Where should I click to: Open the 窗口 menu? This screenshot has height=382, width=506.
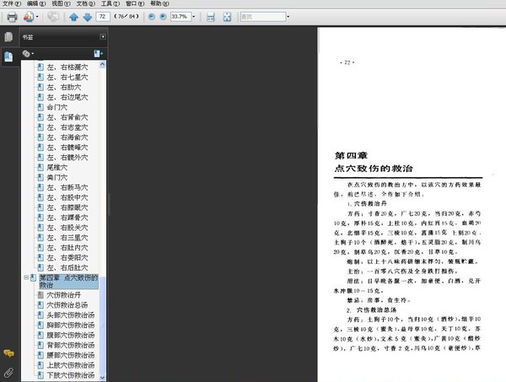point(135,3)
